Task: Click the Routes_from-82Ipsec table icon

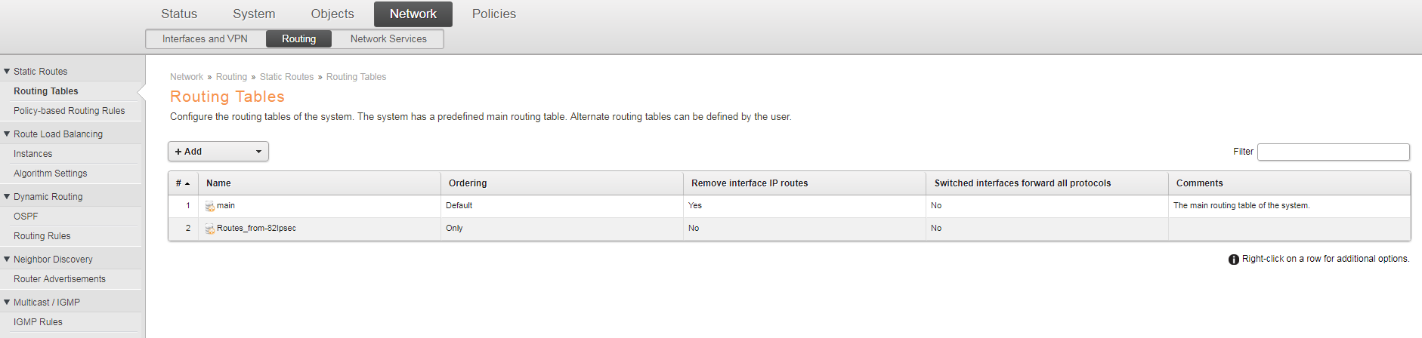Action: [210, 229]
